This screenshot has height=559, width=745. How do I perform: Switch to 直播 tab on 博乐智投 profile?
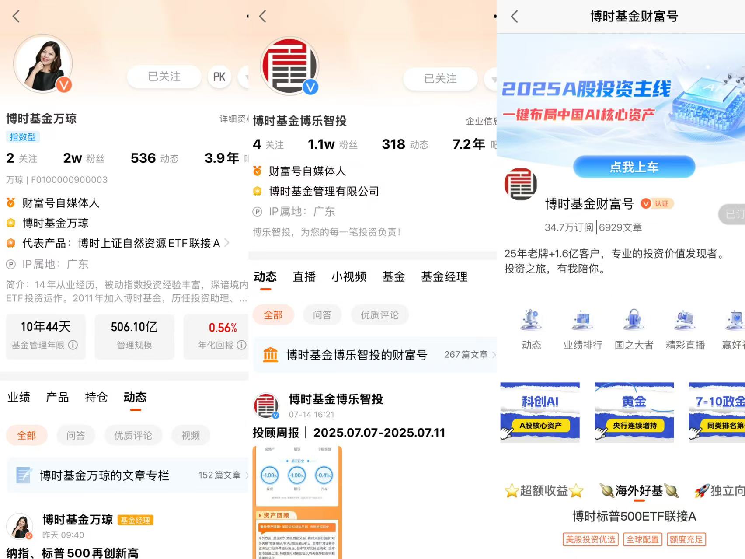pyautogui.click(x=304, y=276)
